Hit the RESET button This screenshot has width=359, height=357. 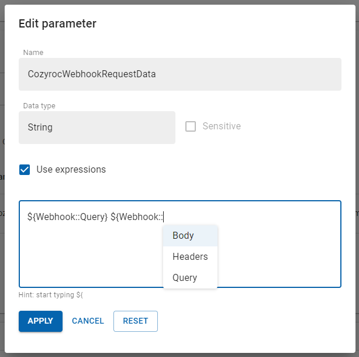pos(135,321)
